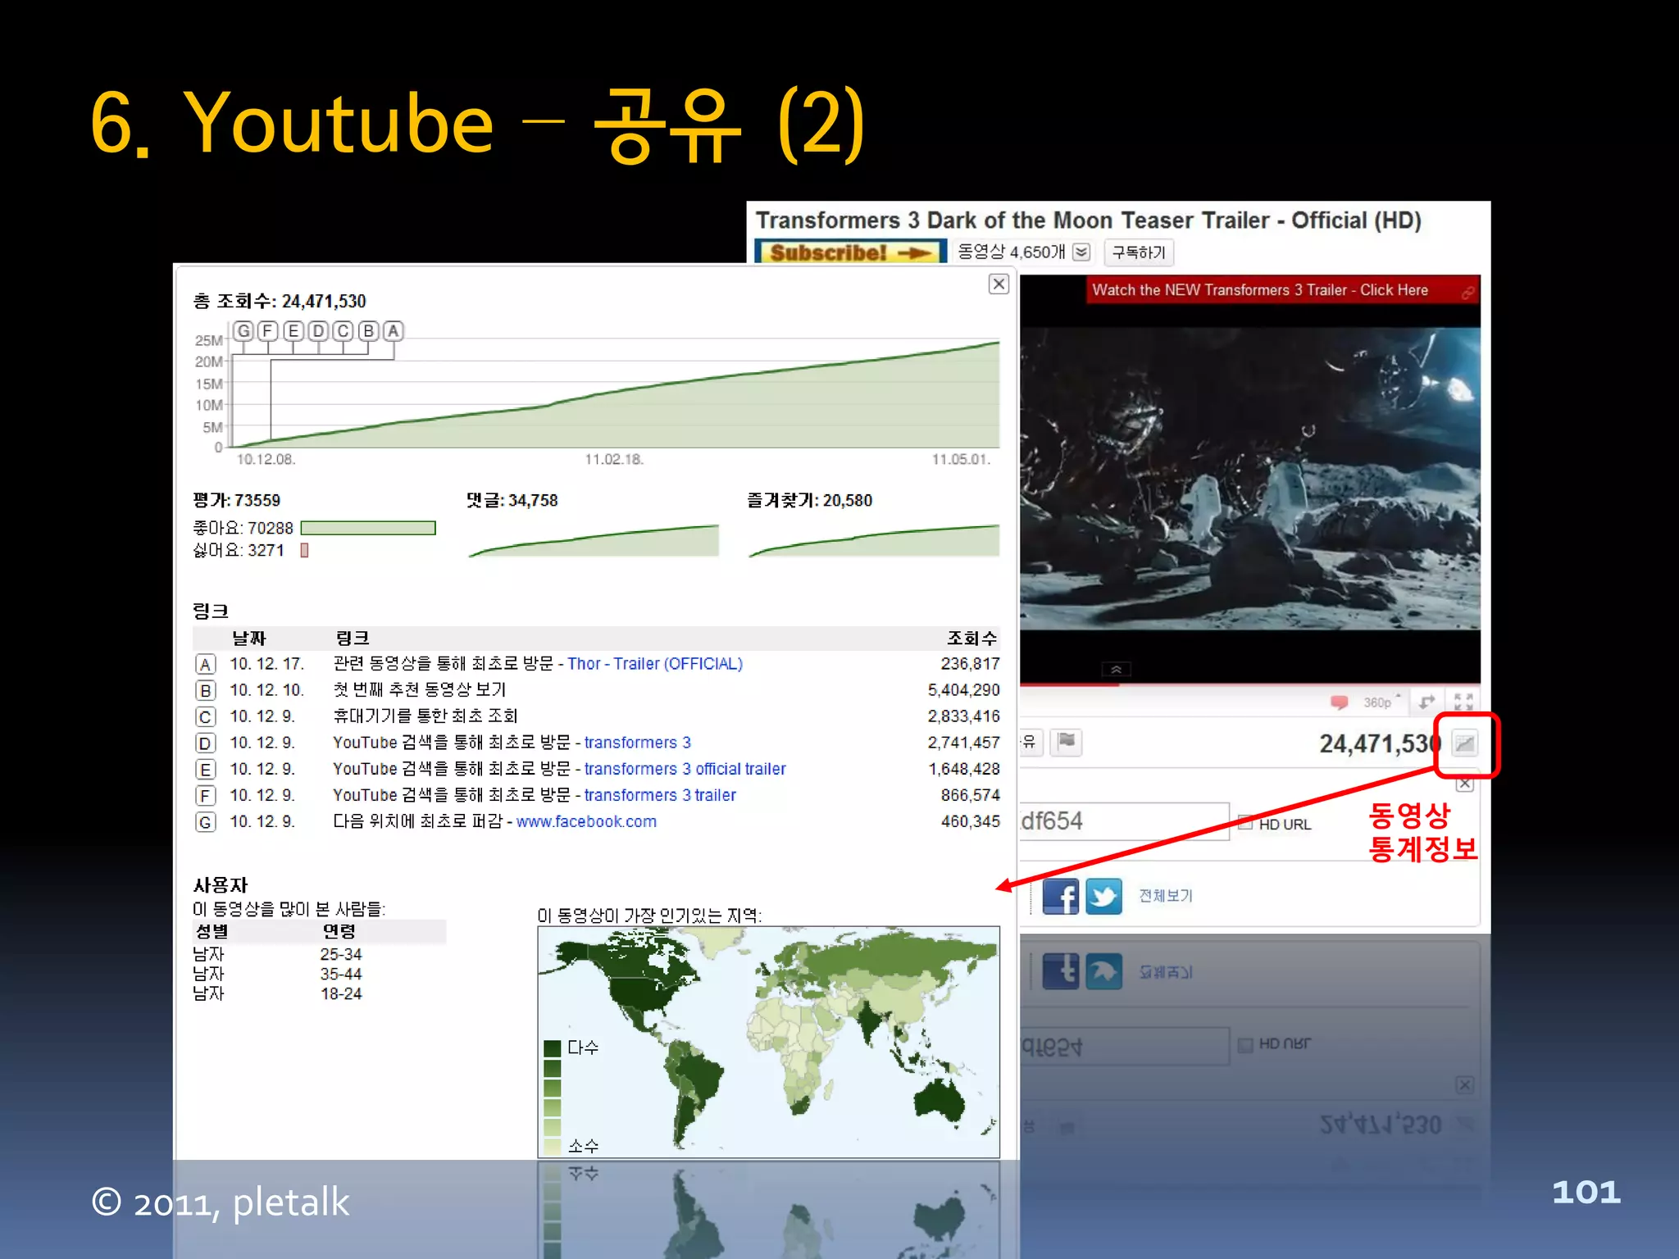Select marker B on the views chart
1679x1259 pixels.
[x=368, y=331]
